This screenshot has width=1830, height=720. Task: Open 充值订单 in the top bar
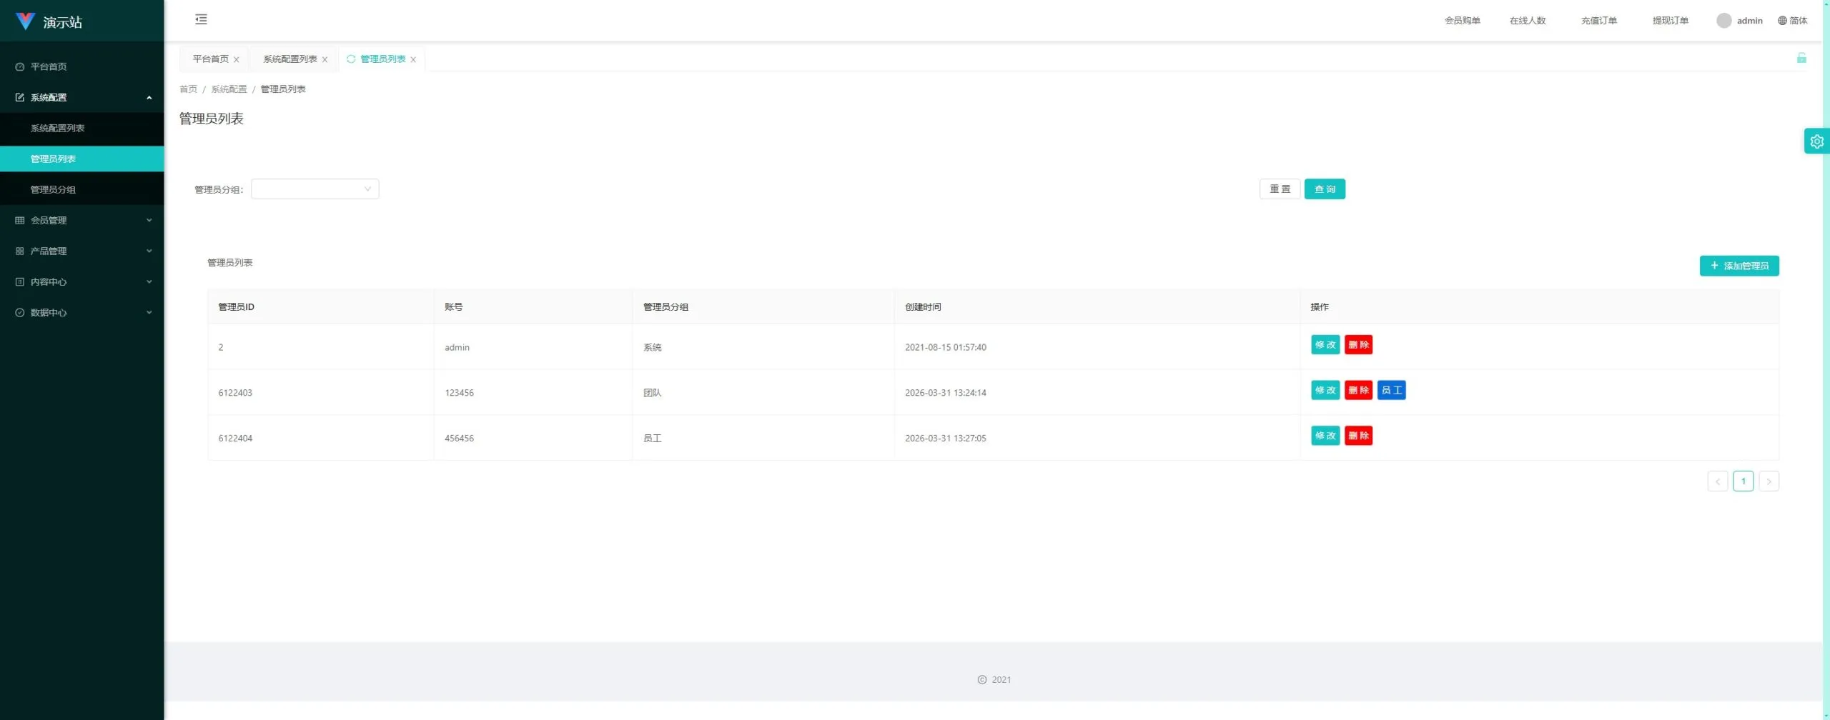[x=1599, y=21]
